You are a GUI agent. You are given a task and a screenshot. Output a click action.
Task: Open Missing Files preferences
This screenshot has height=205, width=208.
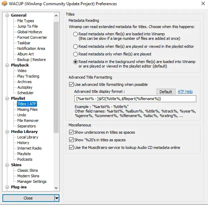(27, 109)
